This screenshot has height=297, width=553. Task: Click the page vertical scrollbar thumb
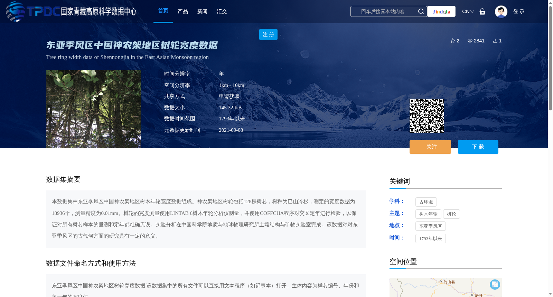tap(550, 58)
